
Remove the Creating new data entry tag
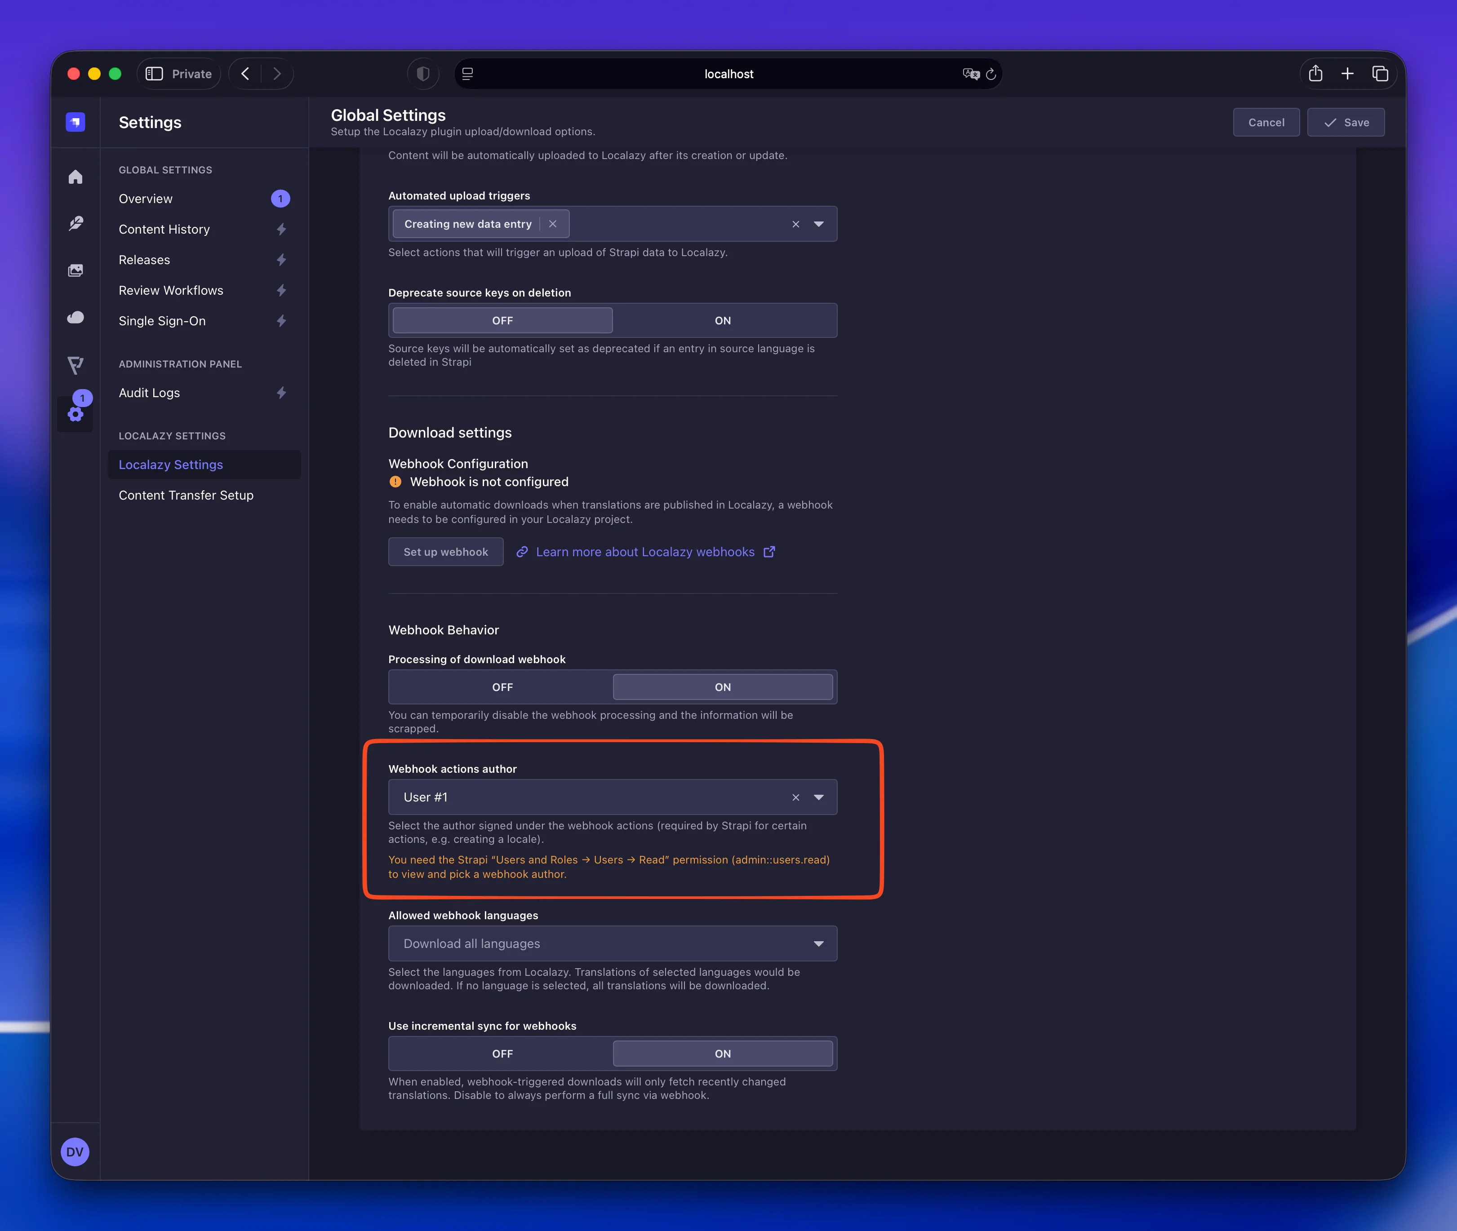[553, 224]
